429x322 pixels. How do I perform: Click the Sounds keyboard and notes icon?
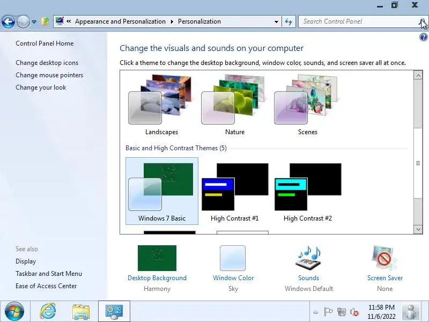pos(309,258)
